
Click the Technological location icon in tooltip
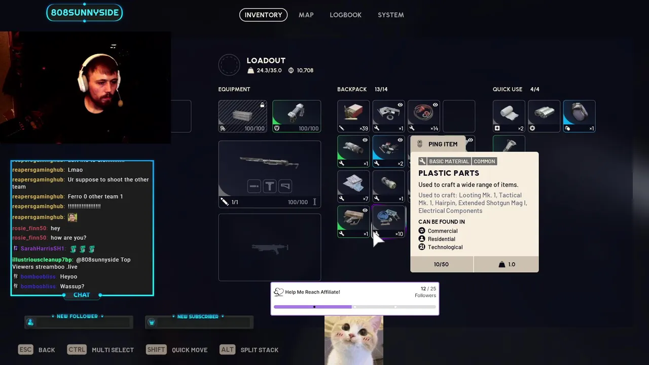[422, 247]
